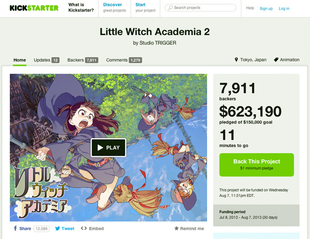Click the Tokyo, Japan location pin
310x239 pixels.
[x=236, y=60]
